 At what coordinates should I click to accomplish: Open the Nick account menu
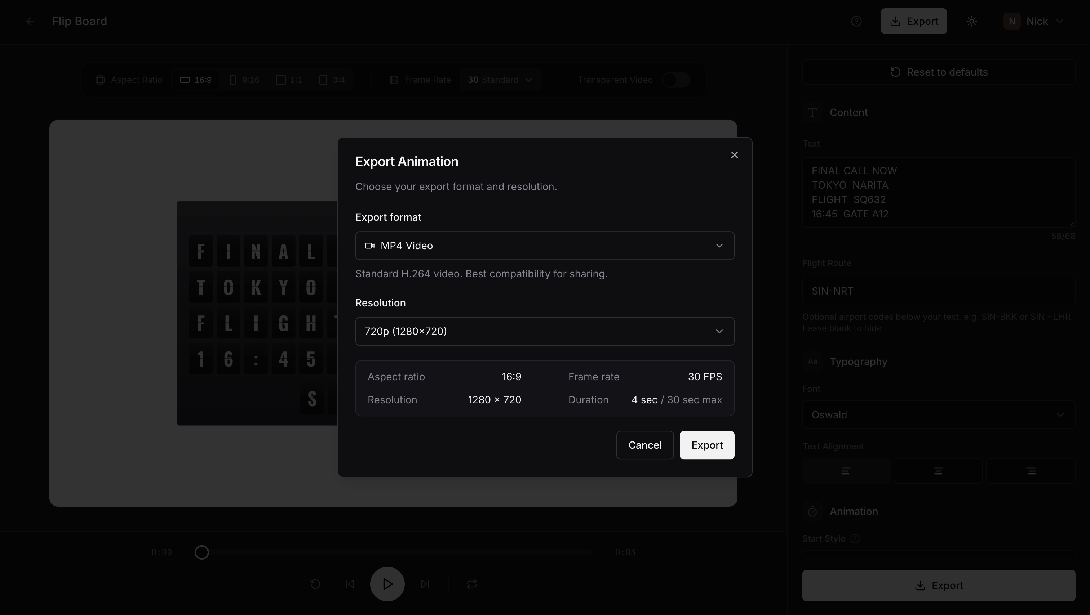pyautogui.click(x=1034, y=21)
